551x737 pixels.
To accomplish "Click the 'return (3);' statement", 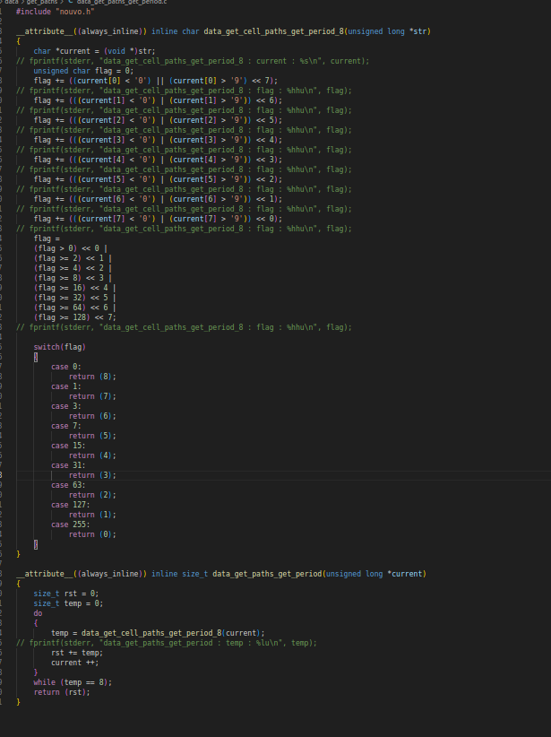I will click(92, 476).
